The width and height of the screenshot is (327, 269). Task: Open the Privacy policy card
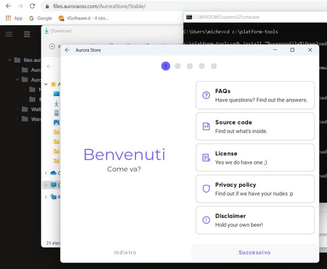pyautogui.click(x=255, y=189)
